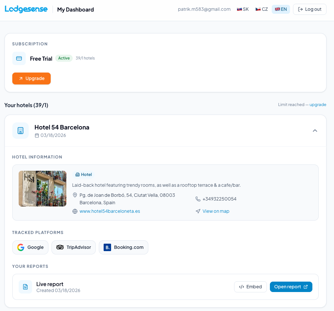Follow the upgrade link next to Limit reached
This screenshot has width=334, height=311.
318,105
